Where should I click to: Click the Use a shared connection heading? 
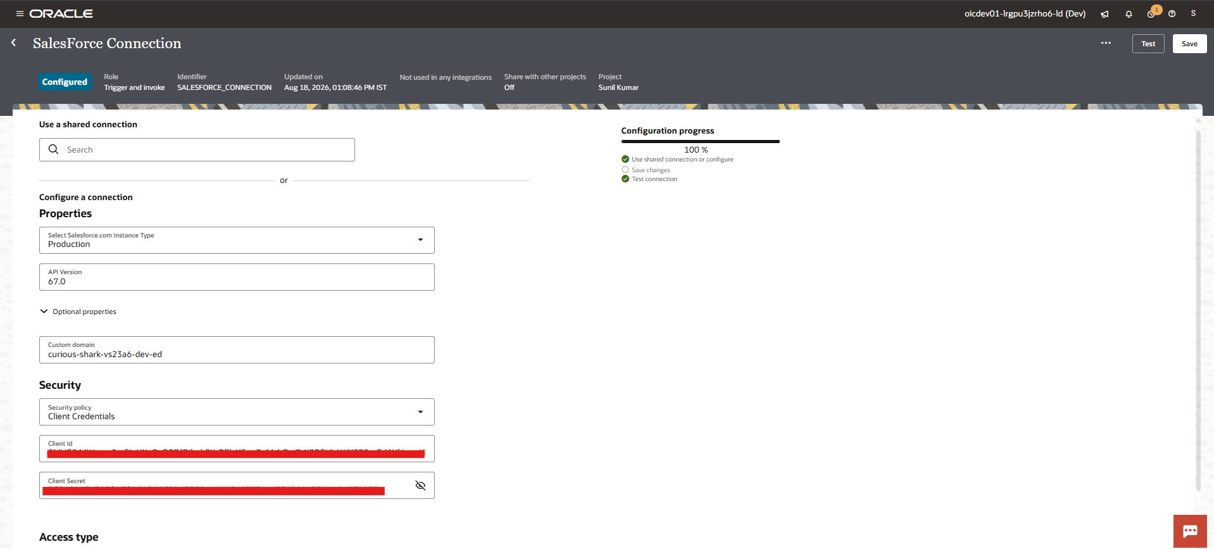click(88, 124)
